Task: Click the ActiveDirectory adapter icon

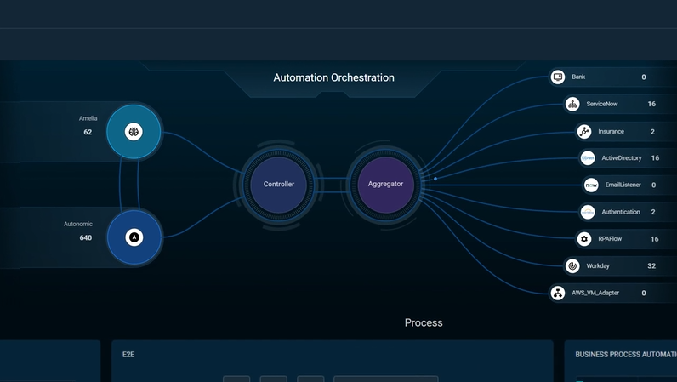Action: click(588, 158)
